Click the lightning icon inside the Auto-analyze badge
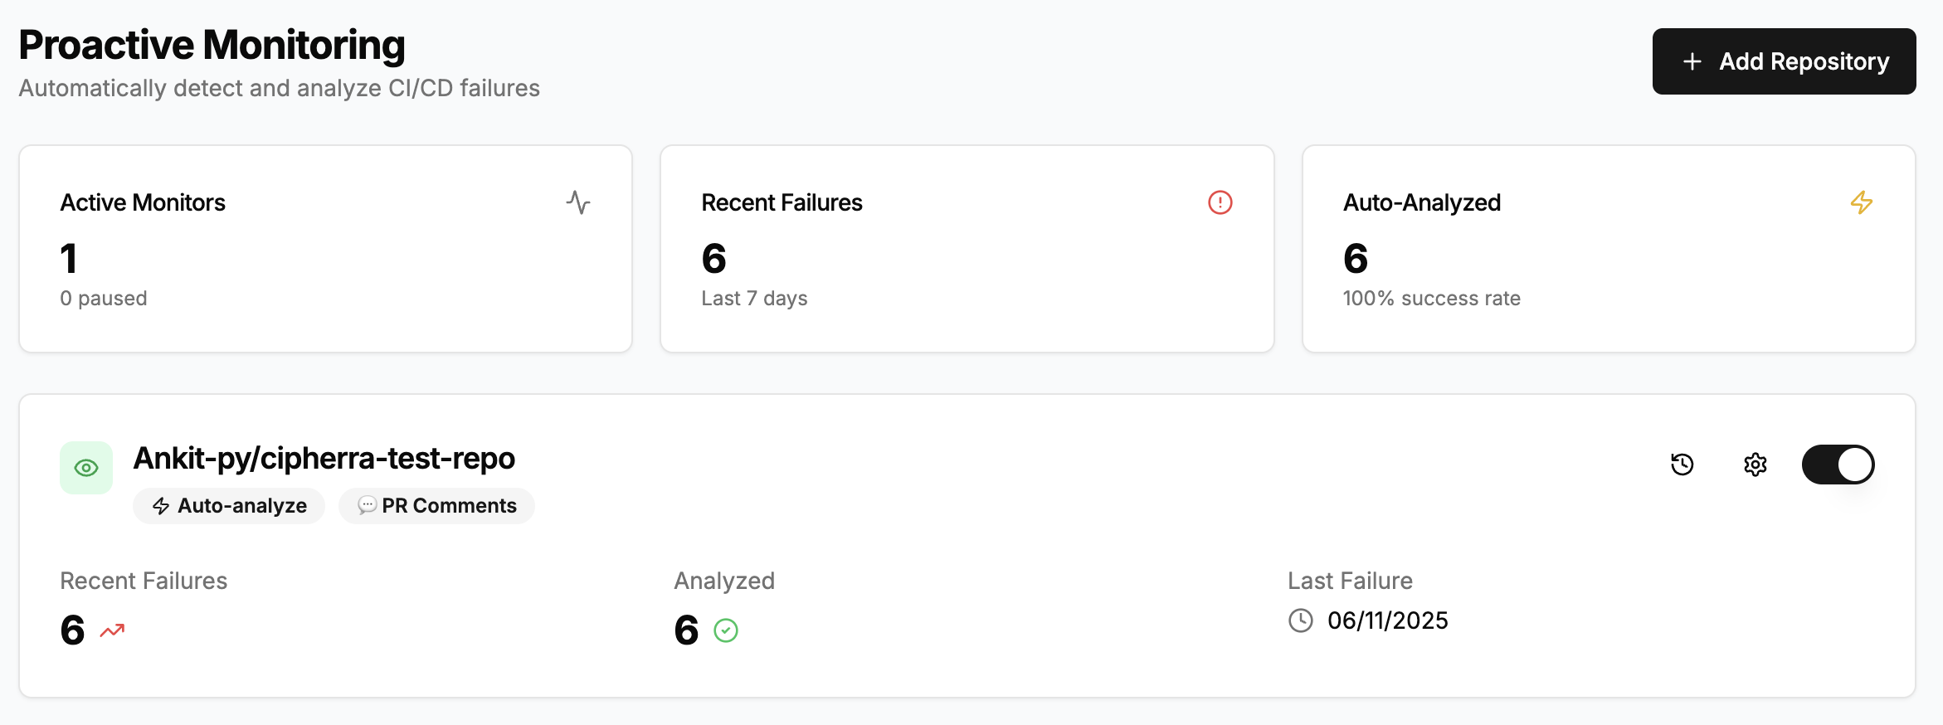Screen dimensions: 1943x725 (x=160, y=505)
